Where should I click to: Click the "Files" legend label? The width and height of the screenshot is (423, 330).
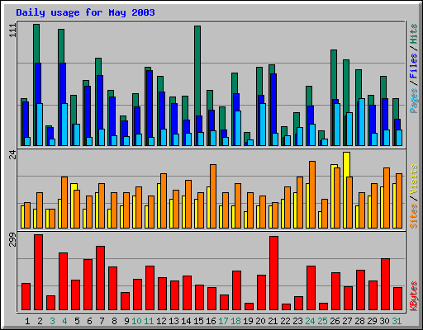pos(413,66)
